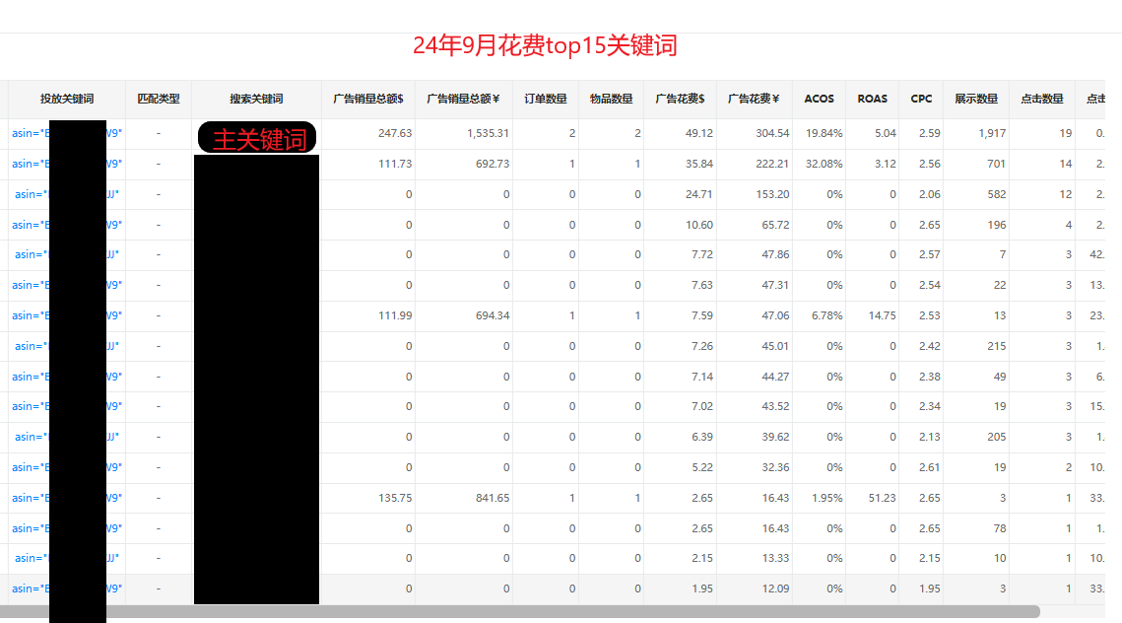Image resolution: width=1122 pixels, height=623 pixels.
Task: Click the 订单数量 column header
Action: pyautogui.click(x=546, y=99)
